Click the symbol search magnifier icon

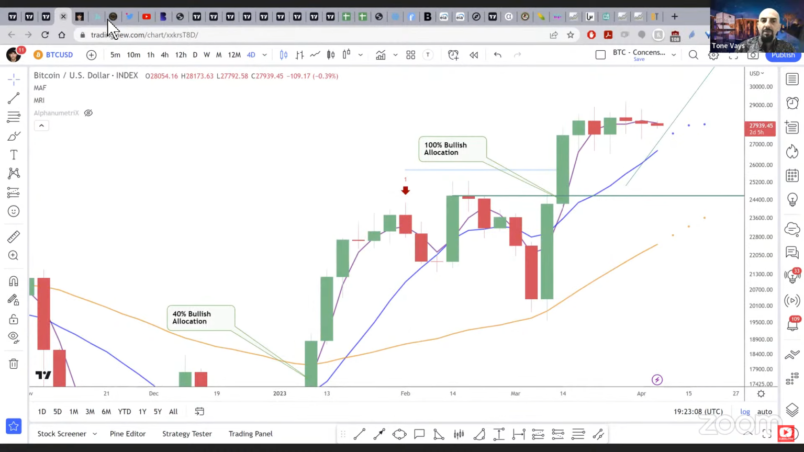pyautogui.click(x=693, y=55)
